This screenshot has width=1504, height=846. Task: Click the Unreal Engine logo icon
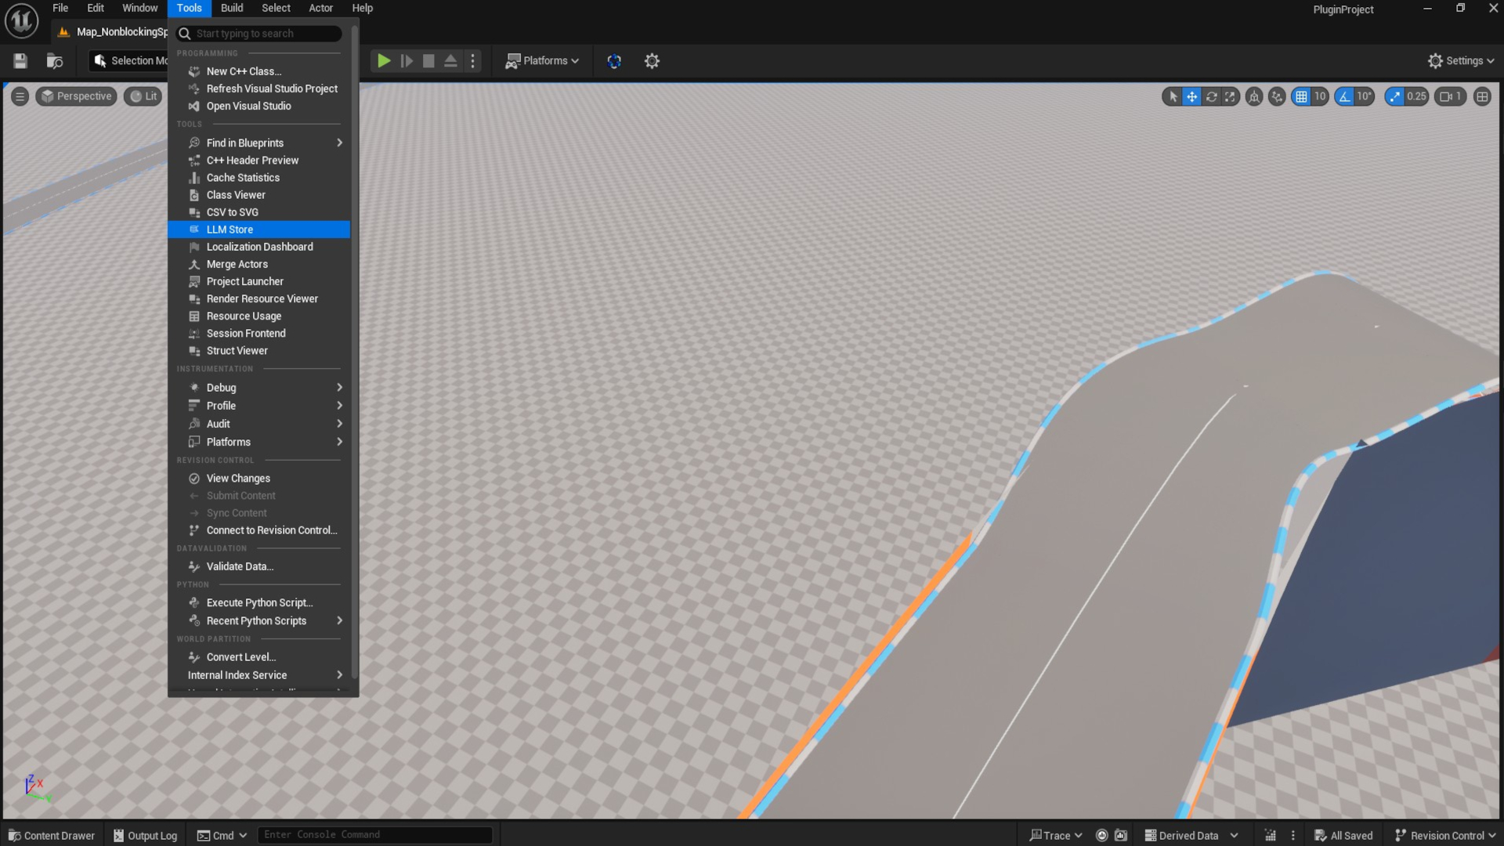click(x=21, y=20)
